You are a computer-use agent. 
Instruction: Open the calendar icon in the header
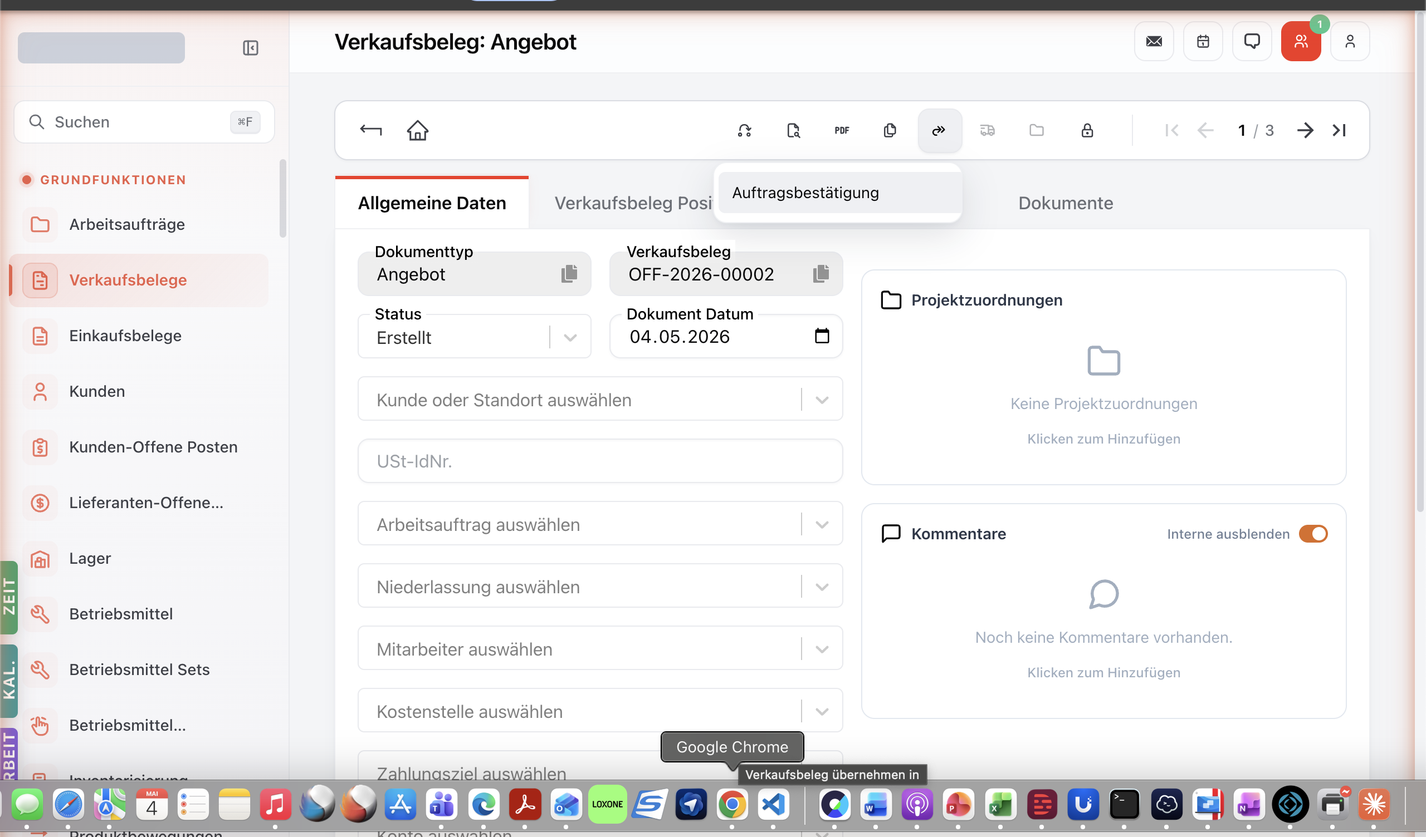point(1203,41)
